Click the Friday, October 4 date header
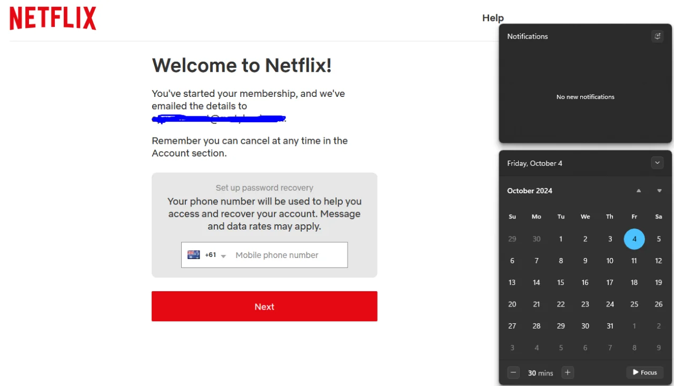This screenshot has height=386, width=674. point(534,163)
